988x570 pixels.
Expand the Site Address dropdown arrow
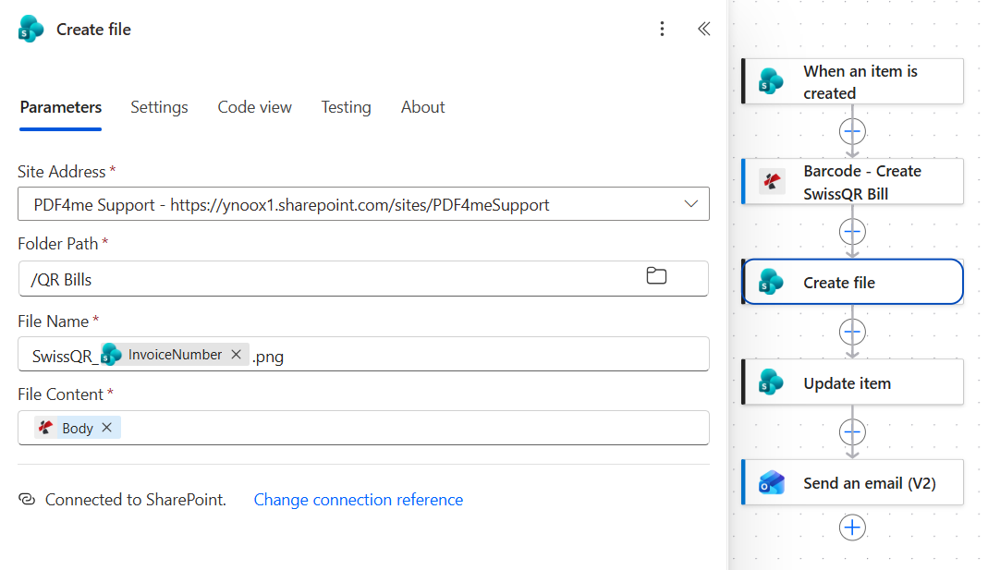click(x=690, y=204)
